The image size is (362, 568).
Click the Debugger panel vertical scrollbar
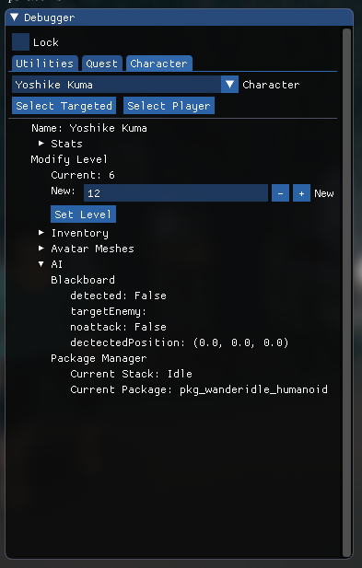[346, 293]
